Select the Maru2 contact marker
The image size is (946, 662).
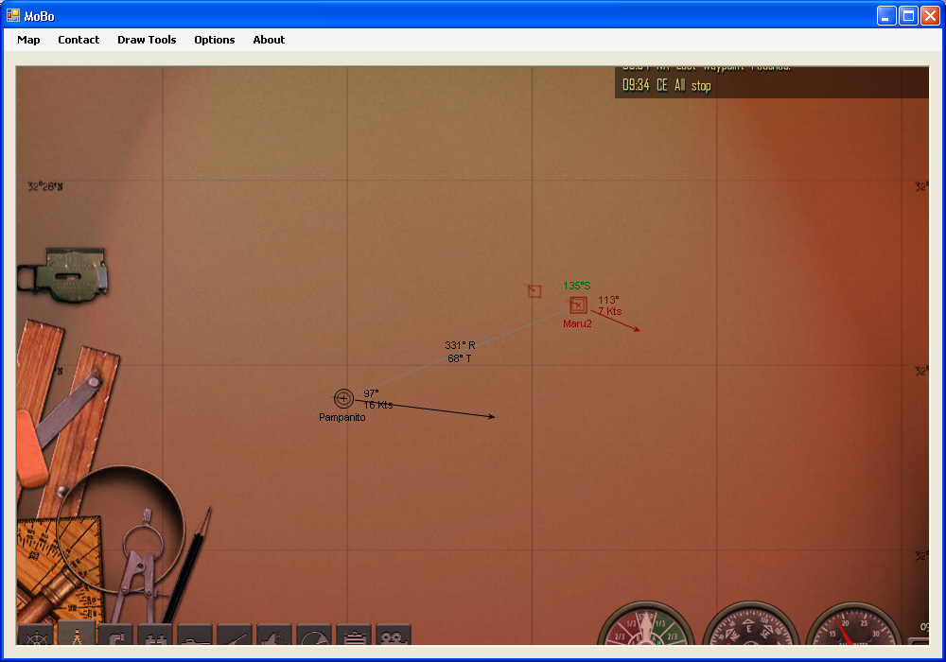point(578,305)
